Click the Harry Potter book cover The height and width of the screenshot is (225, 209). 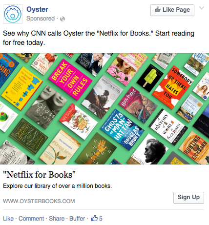pos(138,105)
